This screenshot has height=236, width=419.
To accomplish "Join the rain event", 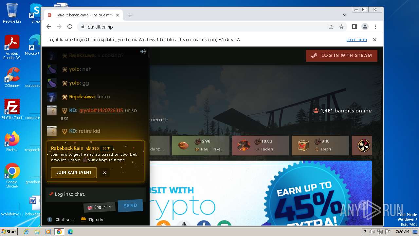I will pyautogui.click(x=74, y=172).
